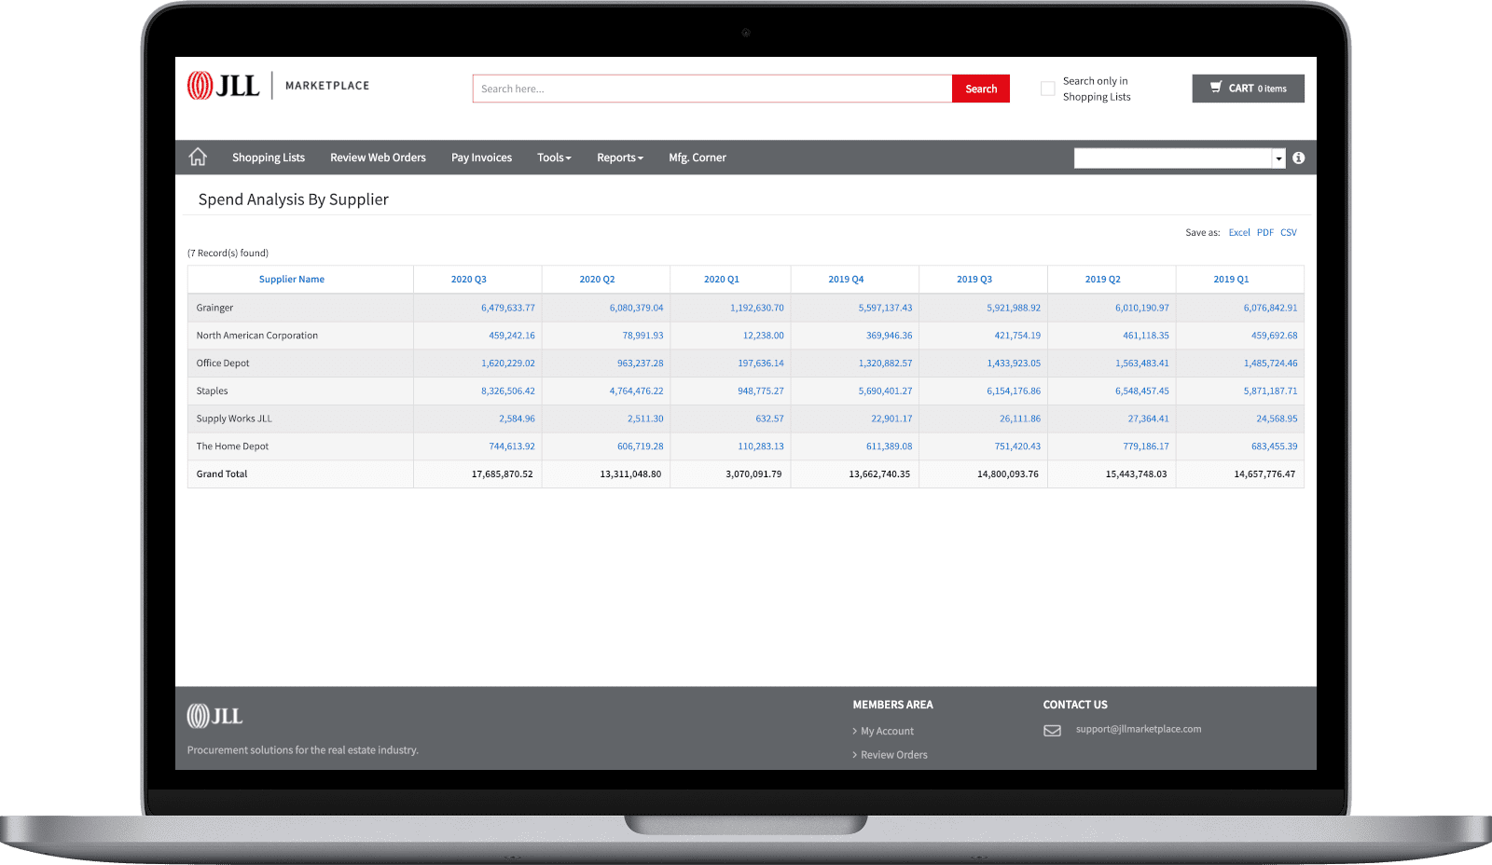Open Pay Invoices menu item

coord(481,158)
